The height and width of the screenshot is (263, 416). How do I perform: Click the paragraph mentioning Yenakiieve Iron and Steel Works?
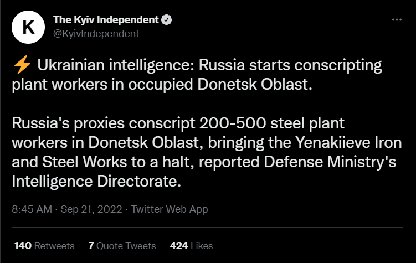point(207,152)
